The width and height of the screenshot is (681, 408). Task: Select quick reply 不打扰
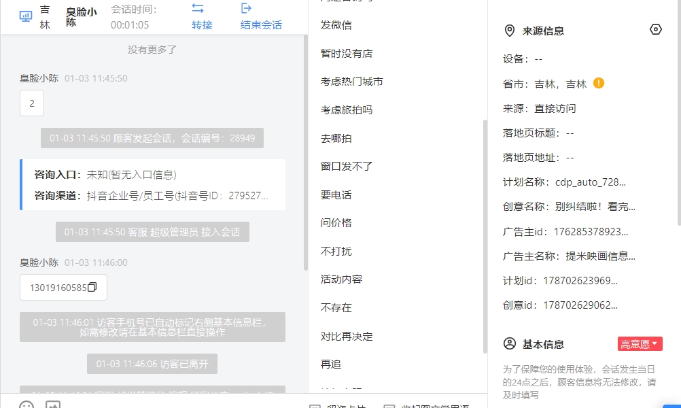336,252
